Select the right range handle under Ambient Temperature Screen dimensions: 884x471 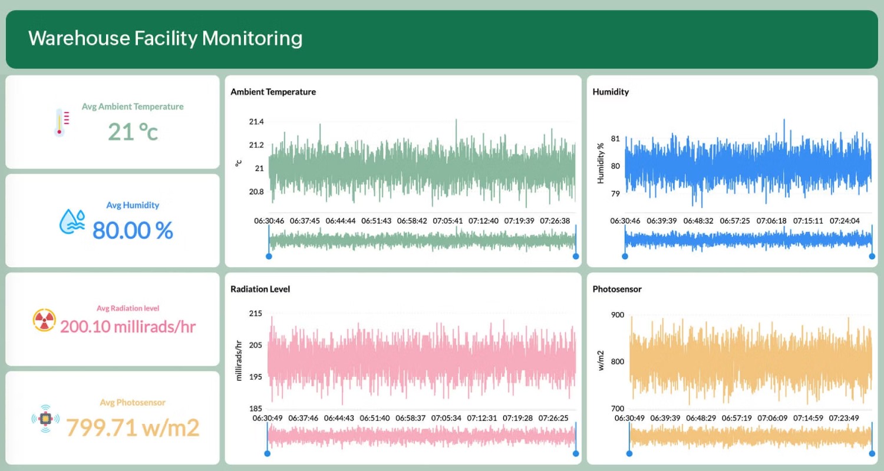pyautogui.click(x=576, y=256)
